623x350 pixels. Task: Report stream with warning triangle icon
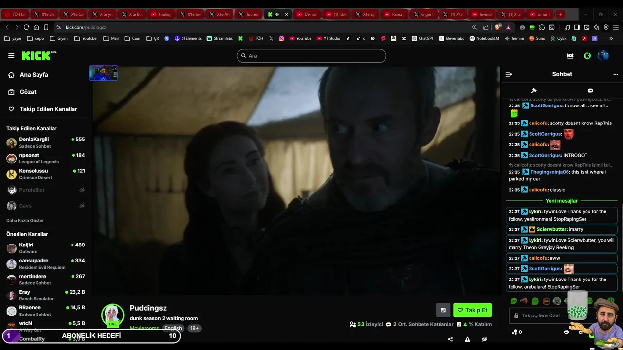467,339
